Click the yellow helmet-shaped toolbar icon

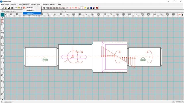pos(19,8)
